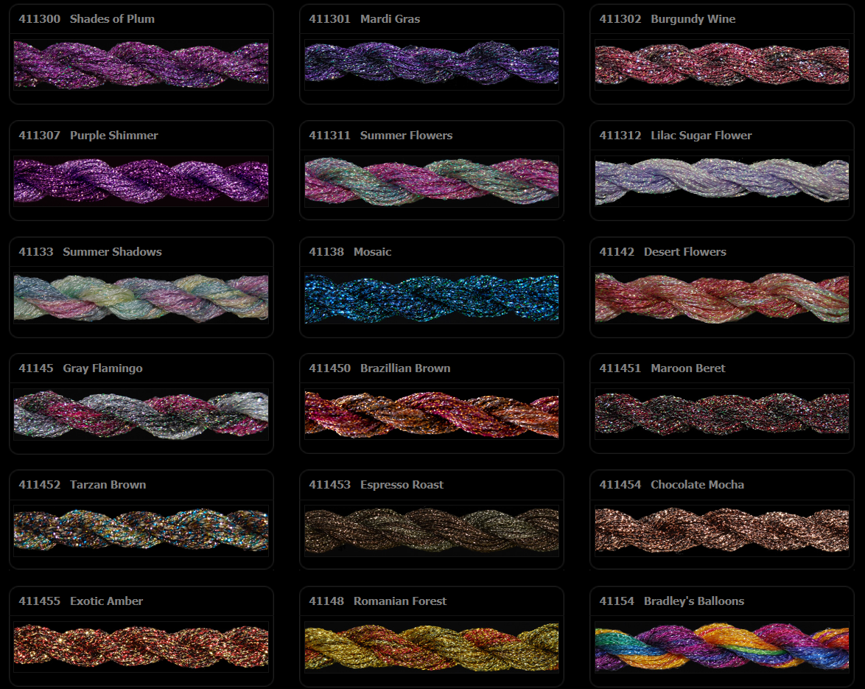Click the '41145 Gray Flamingo' label
This screenshot has height=689, width=865.
pyautogui.click(x=80, y=368)
